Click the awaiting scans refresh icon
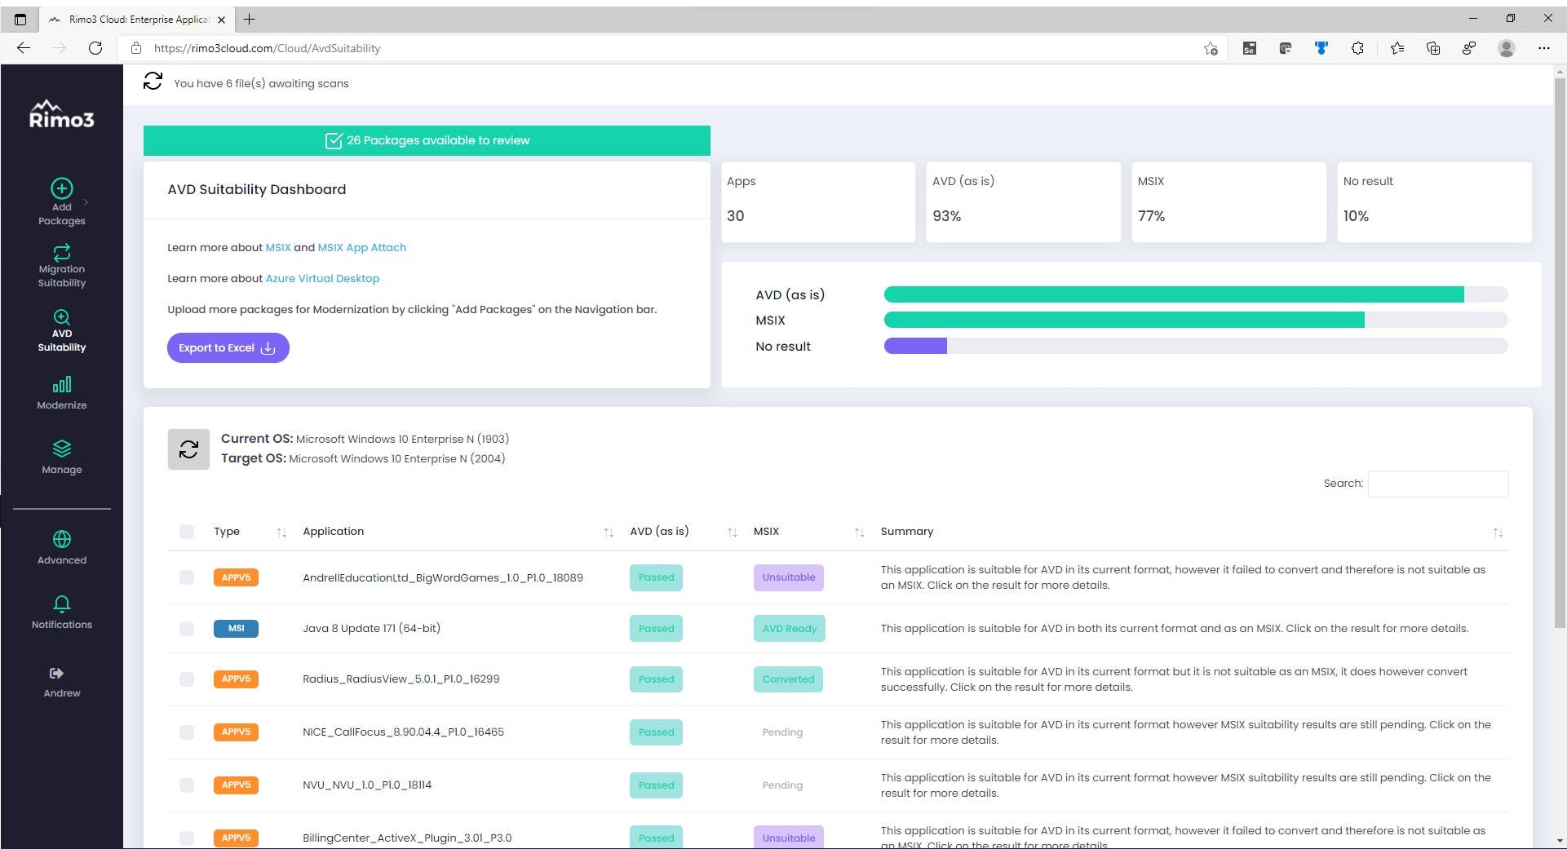 [x=153, y=82]
